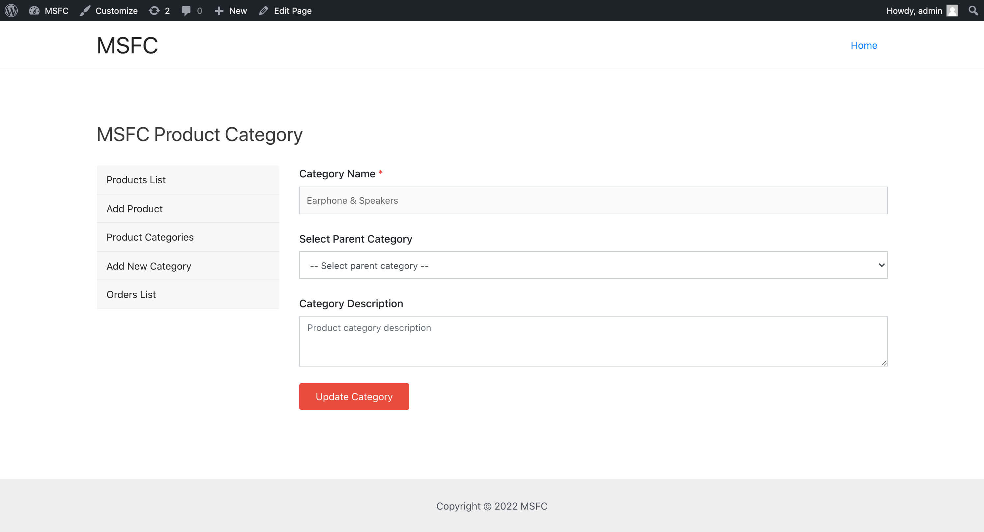Open the admin bar search magnifier

pos(973,10)
